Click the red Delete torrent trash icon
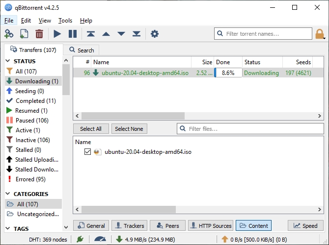Viewport: 329px width, 245px height. tap(39, 34)
